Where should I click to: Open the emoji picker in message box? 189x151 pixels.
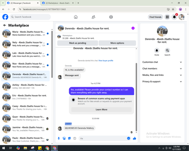[x=129, y=139]
